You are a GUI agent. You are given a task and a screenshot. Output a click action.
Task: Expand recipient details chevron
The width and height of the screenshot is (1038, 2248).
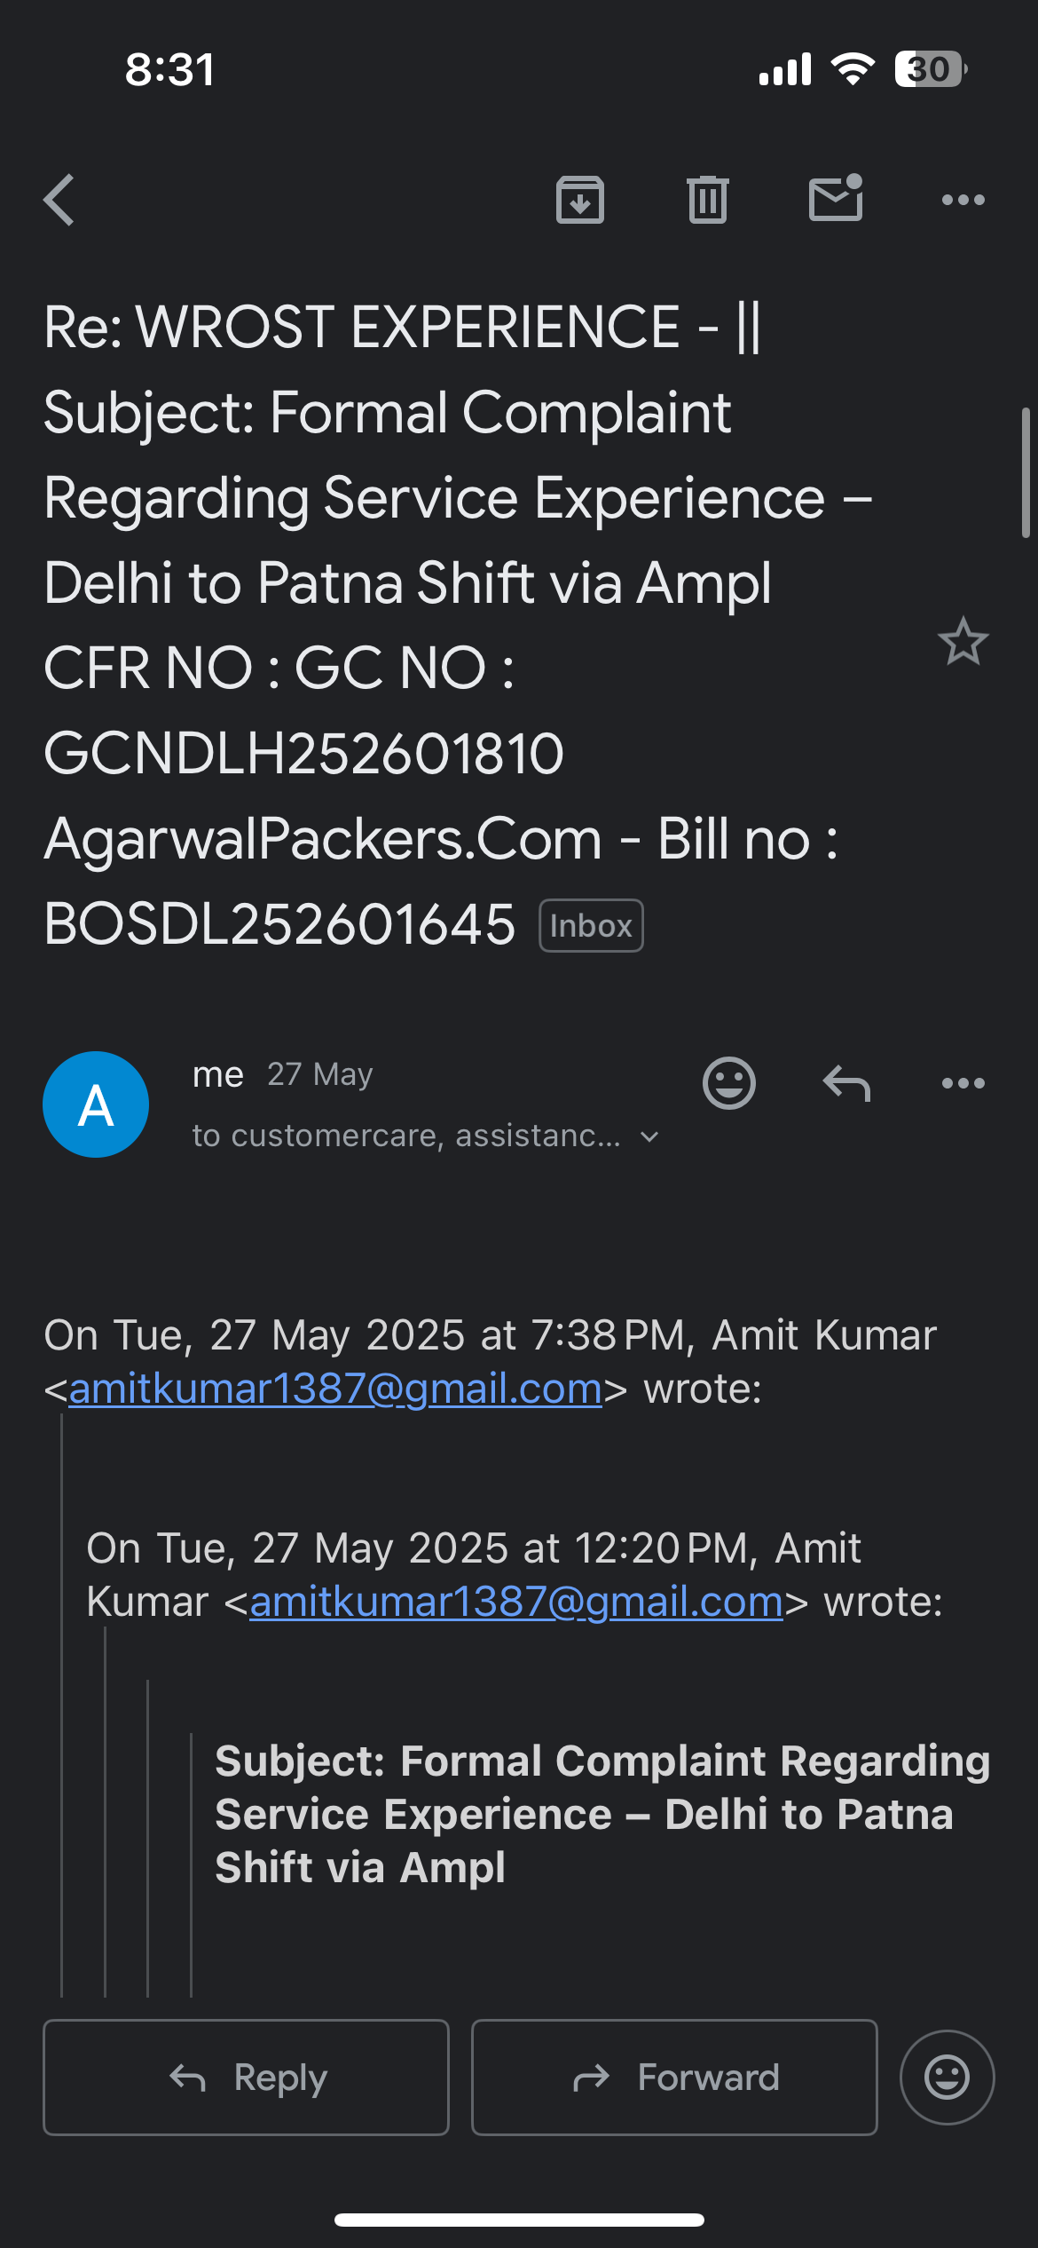(x=649, y=1136)
